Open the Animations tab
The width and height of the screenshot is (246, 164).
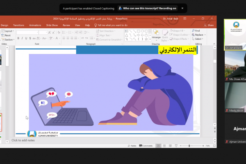[x=35, y=25]
